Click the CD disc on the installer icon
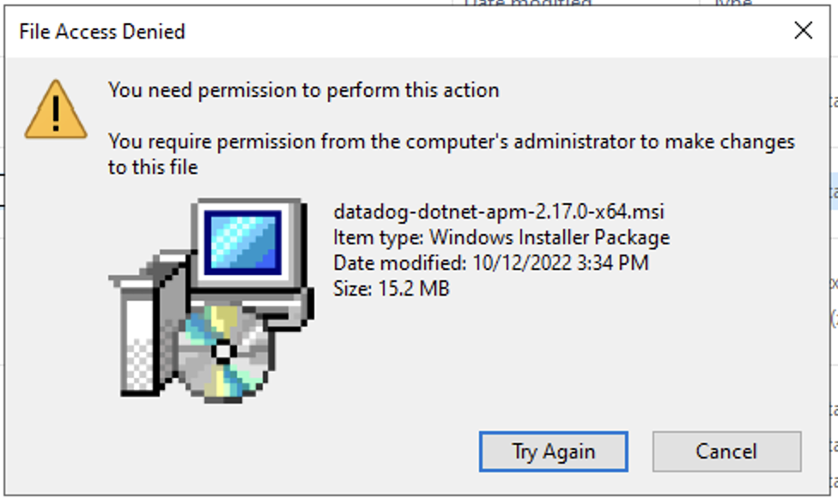Image resolution: width=838 pixels, height=504 pixels. pyautogui.click(x=223, y=351)
